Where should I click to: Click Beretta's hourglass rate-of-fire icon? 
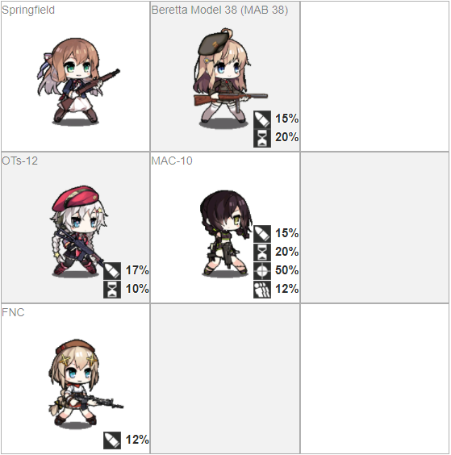coord(262,138)
